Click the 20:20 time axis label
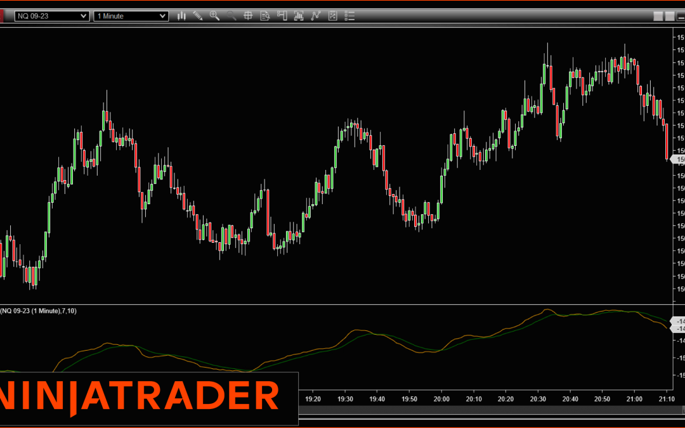 click(506, 399)
